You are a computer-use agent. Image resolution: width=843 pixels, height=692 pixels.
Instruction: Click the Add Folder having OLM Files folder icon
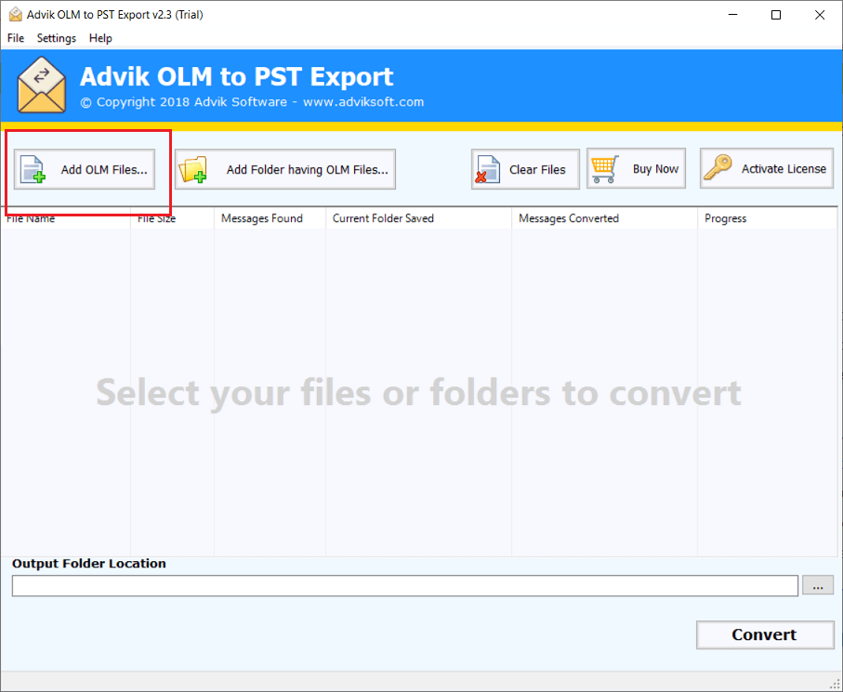tap(192, 169)
